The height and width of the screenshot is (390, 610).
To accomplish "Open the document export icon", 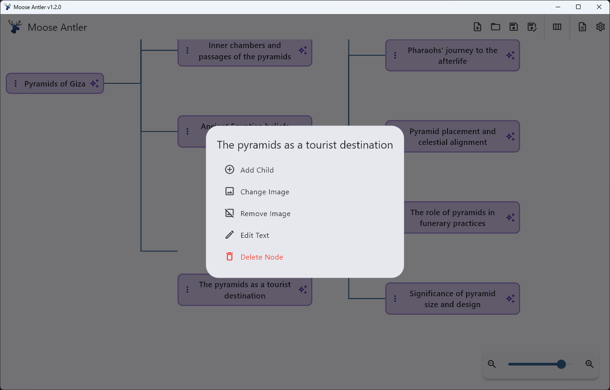I will coord(582,27).
